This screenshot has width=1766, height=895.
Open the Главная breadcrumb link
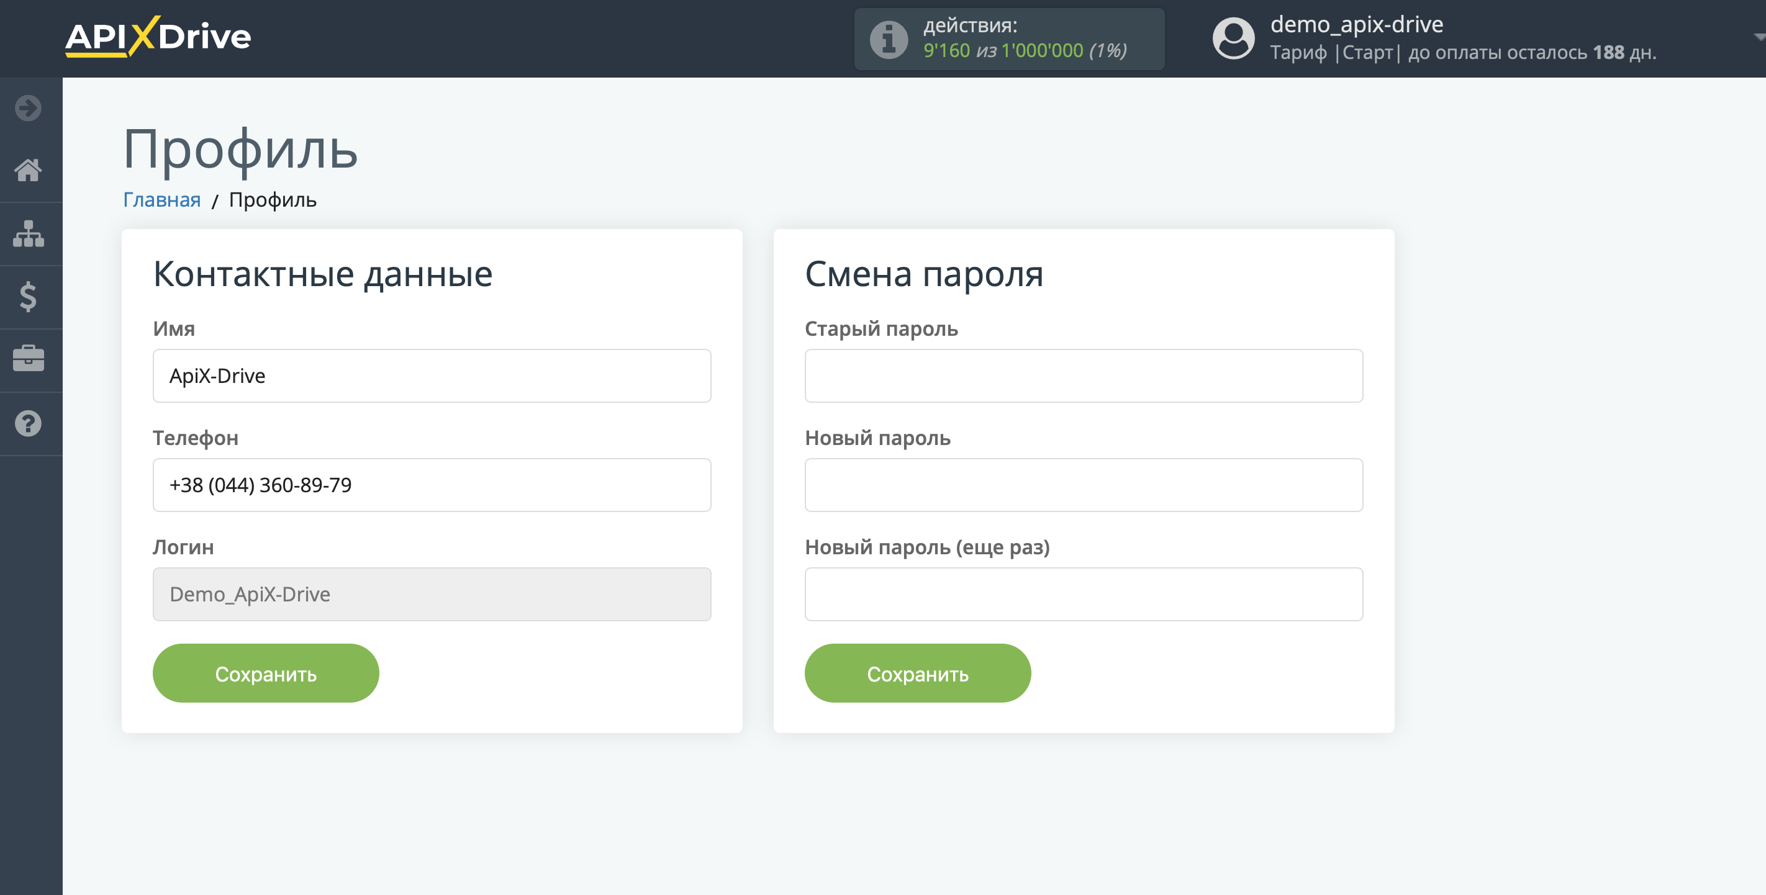click(x=162, y=199)
